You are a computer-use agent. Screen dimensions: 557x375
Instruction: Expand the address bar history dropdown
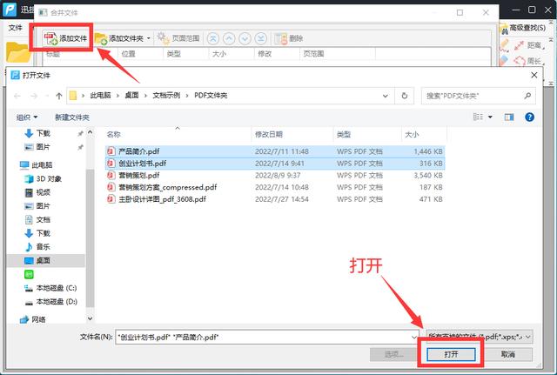[x=386, y=96]
